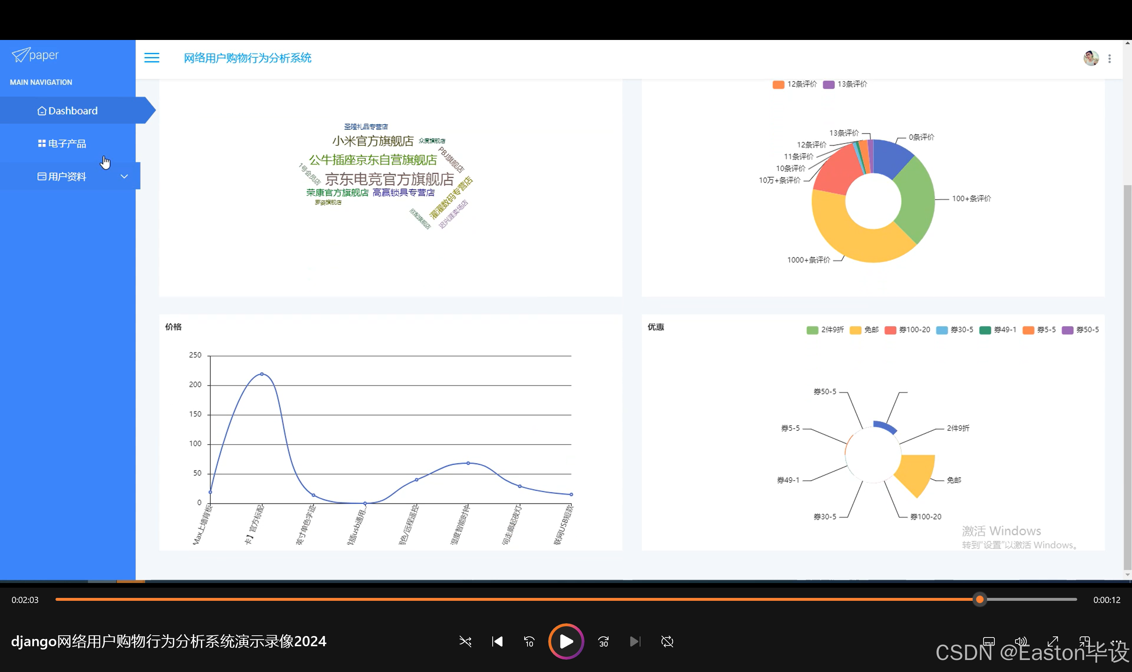Play the video

pyautogui.click(x=566, y=641)
